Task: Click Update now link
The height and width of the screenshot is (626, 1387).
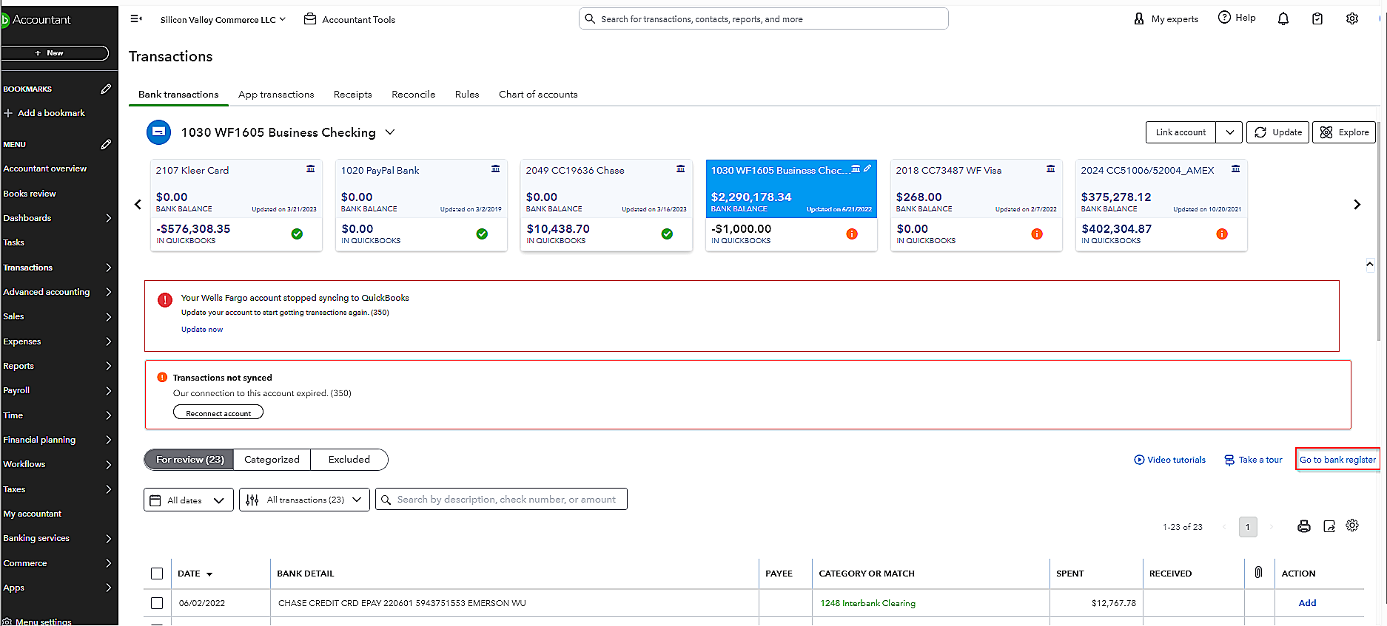Action: pyautogui.click(x=202, y=330)
